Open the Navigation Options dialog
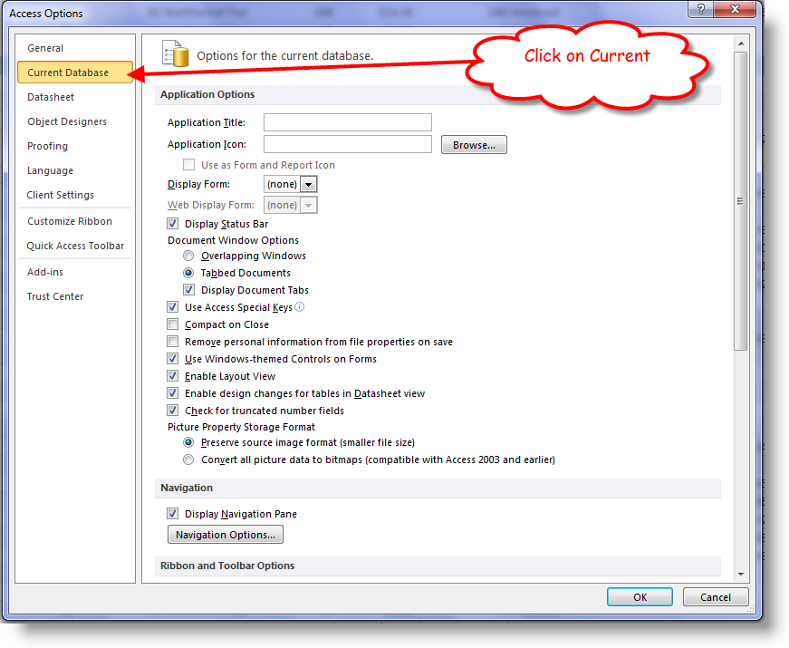Image resolution: width=789 pixels, height=648 pixels. (225, 534)
